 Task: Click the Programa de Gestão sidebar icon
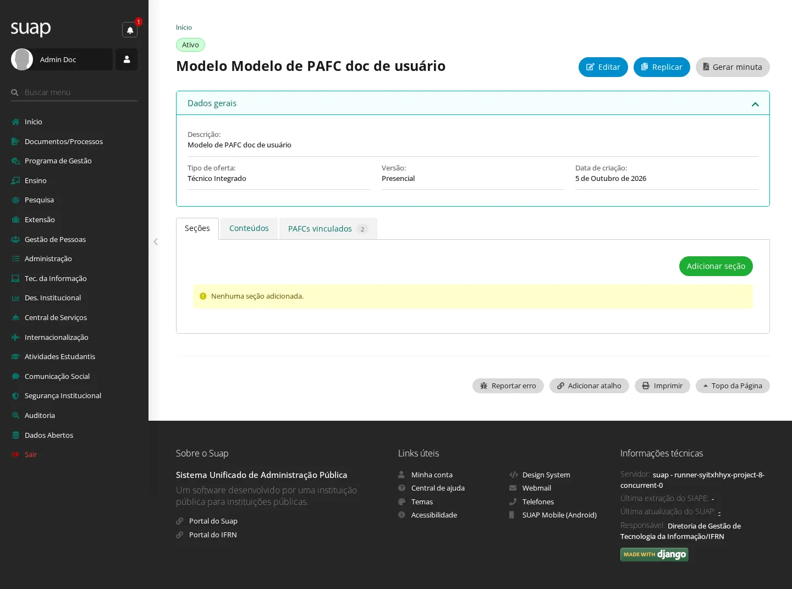[15, 161]
